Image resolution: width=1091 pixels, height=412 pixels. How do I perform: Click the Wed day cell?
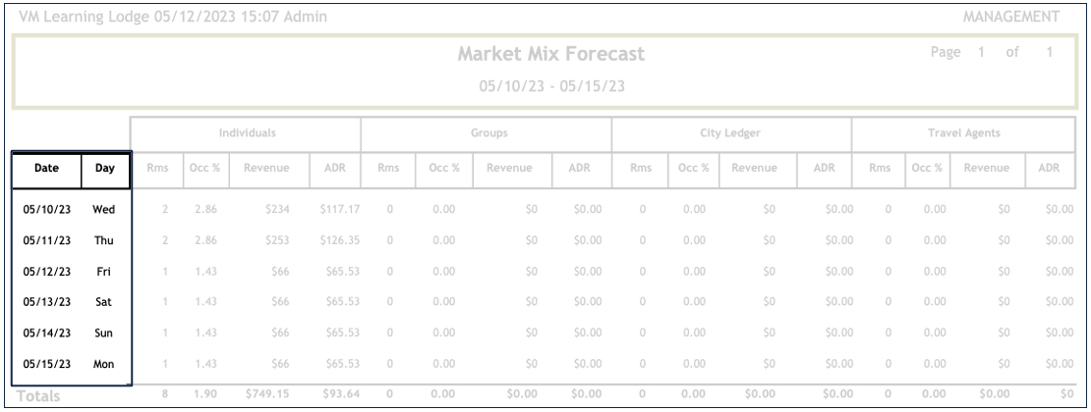coord(104,209)
